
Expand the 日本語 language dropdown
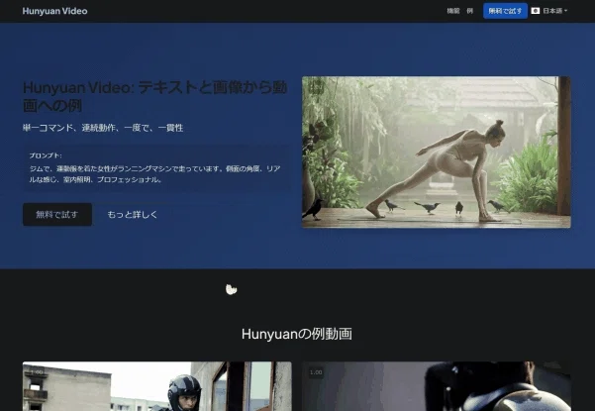pyautogui.click(x=549, y=11)
